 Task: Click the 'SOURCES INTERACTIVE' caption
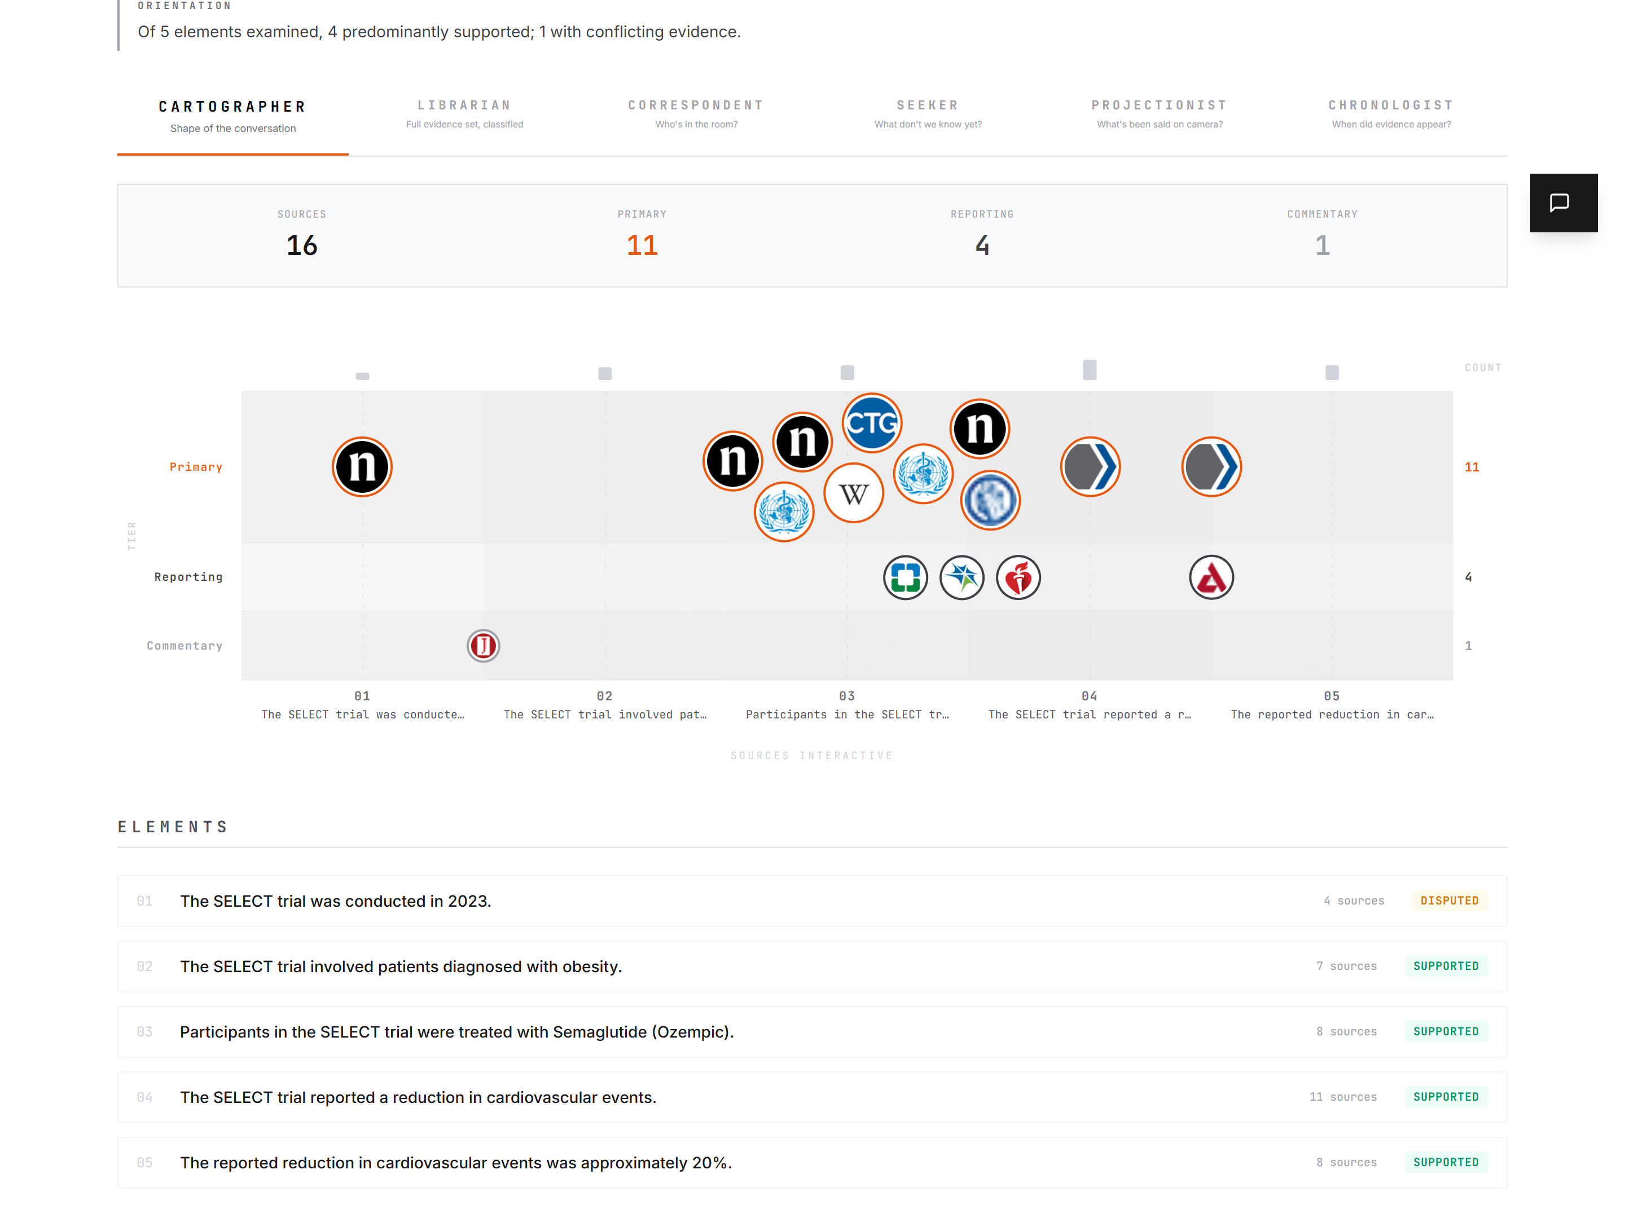(812, 756)
